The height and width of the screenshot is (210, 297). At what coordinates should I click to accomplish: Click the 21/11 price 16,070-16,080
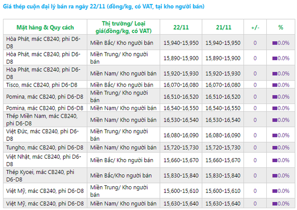pos(223,85)
